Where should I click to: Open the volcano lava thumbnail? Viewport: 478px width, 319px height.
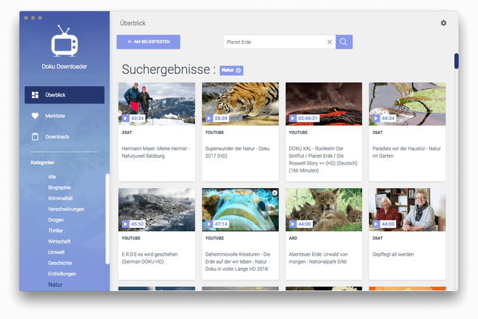[x=324, y=104]
